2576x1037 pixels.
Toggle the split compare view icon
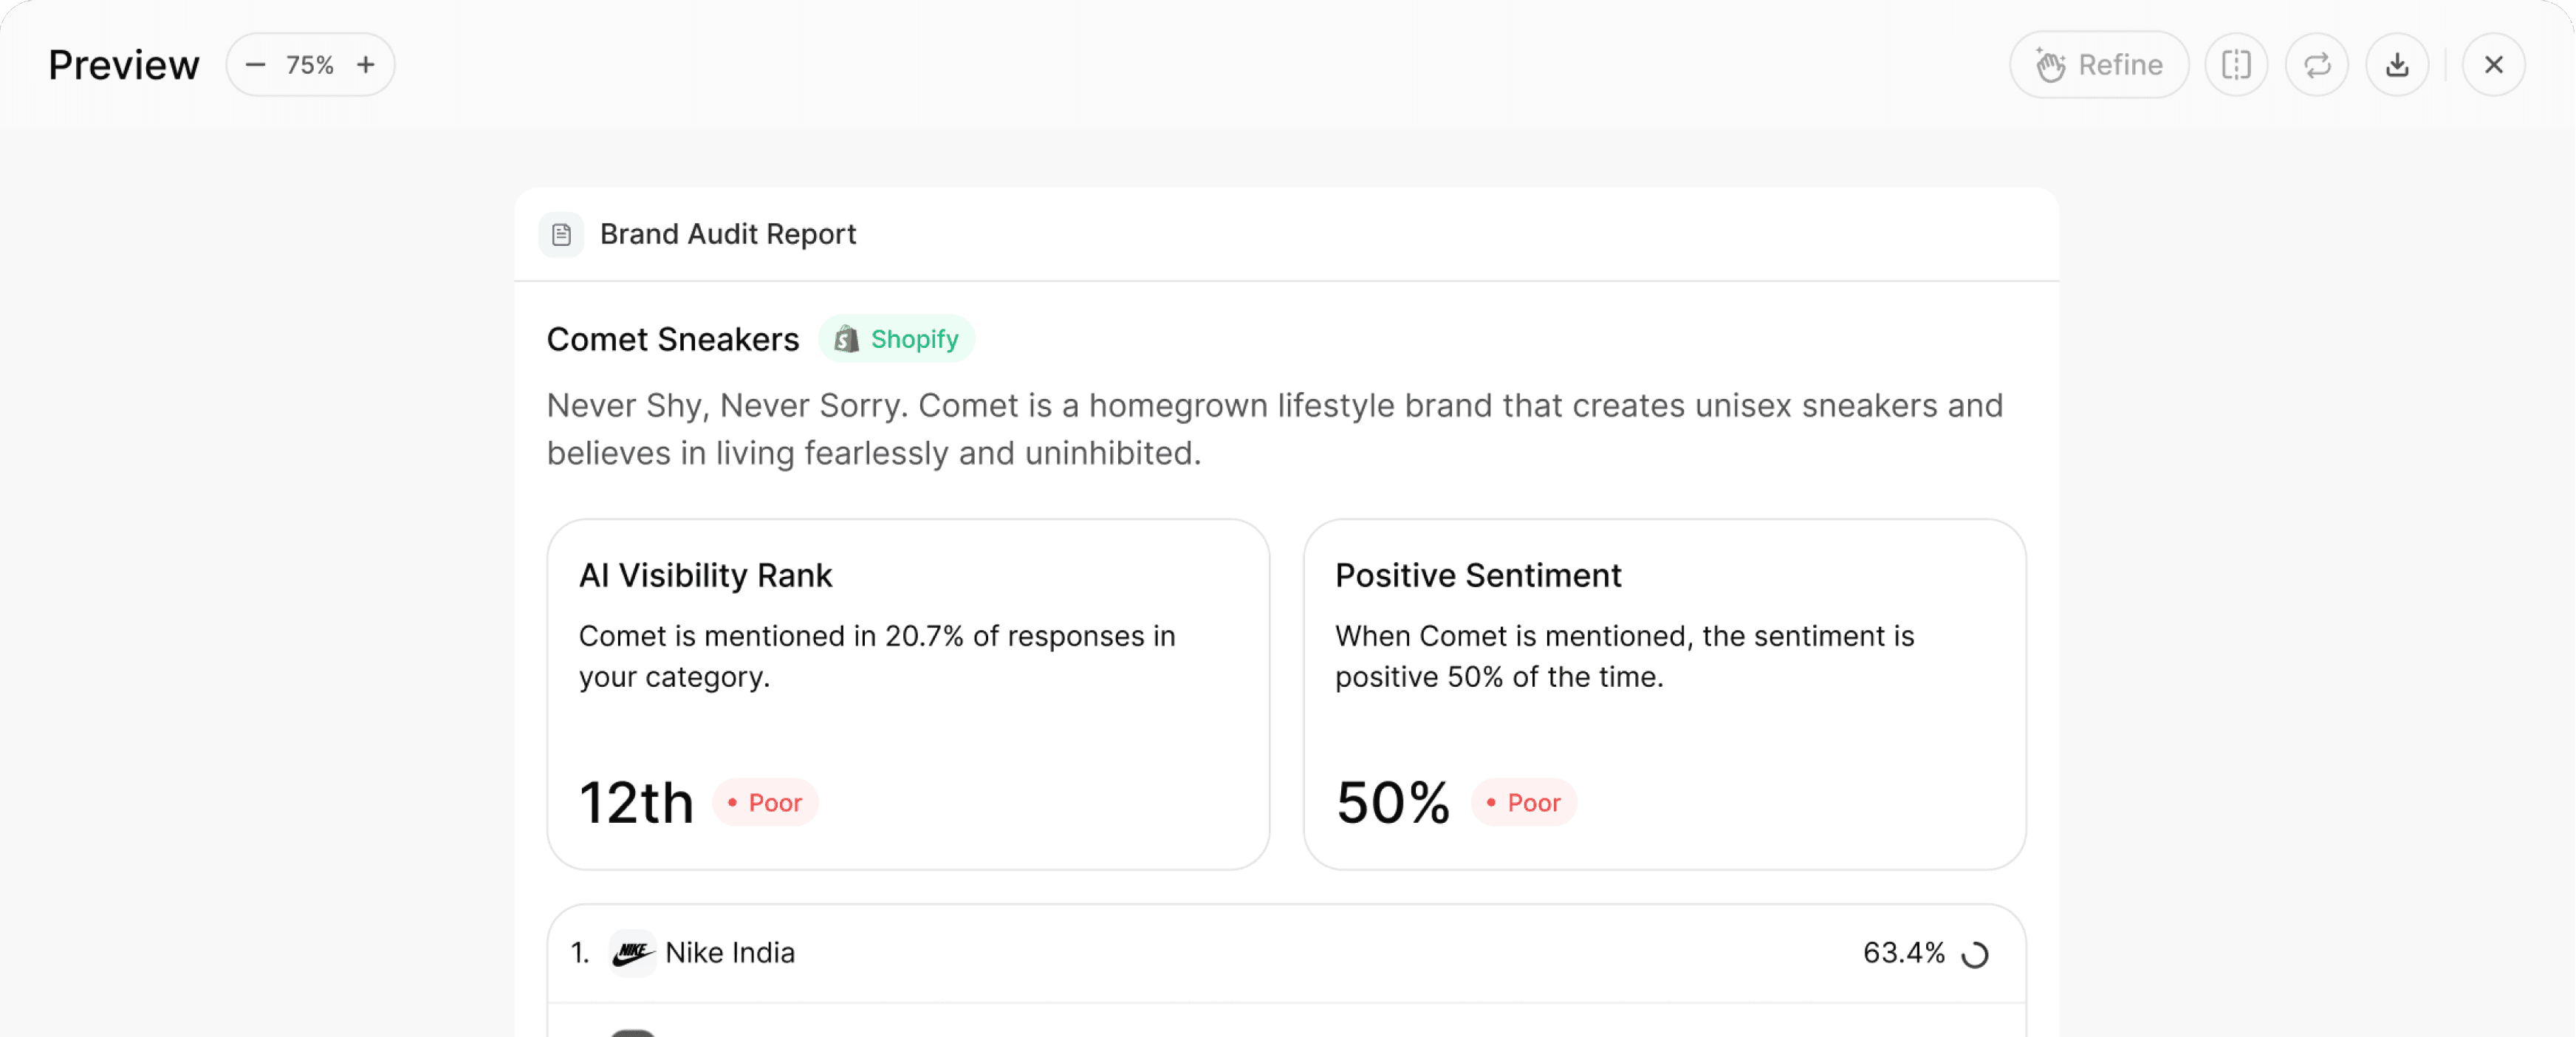click(x=2236, y=65)
